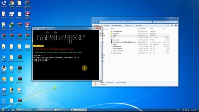This screenshot has height=112, width=199.
Task: Click Debug in the address breadcrumb
Action: pos(121,22)
